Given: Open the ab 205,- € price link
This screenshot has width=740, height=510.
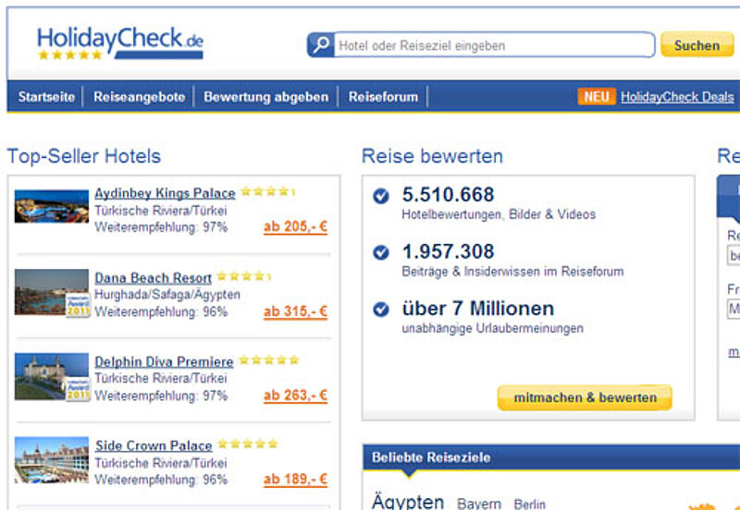Looking at the screenshot, I should coord(295,227).
